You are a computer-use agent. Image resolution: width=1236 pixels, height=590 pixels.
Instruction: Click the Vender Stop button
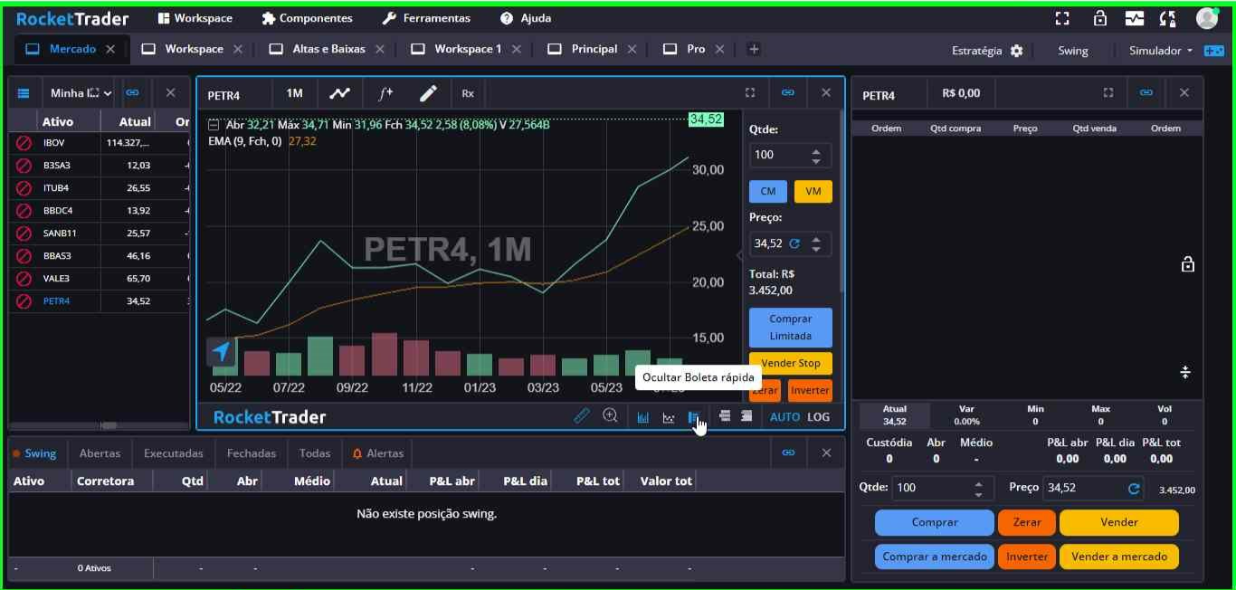coord(791,363)
